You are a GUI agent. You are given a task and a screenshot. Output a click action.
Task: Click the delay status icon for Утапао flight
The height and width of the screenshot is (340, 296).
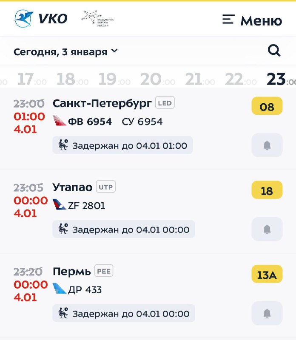point(63,229)
